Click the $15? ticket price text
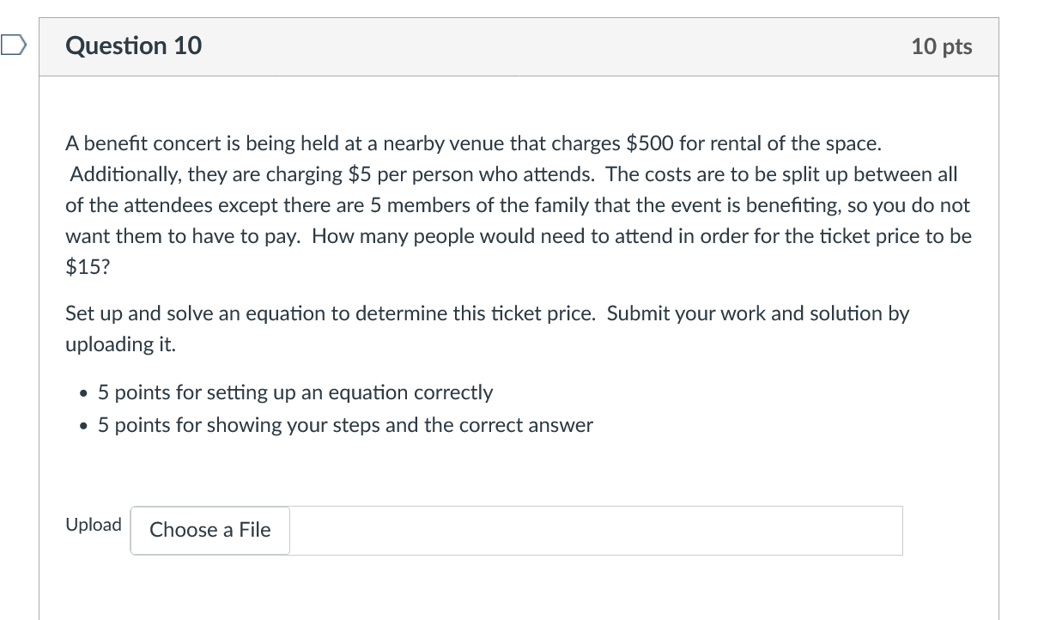Viewport: 1038px width, 620px height. tap(88, 267)
